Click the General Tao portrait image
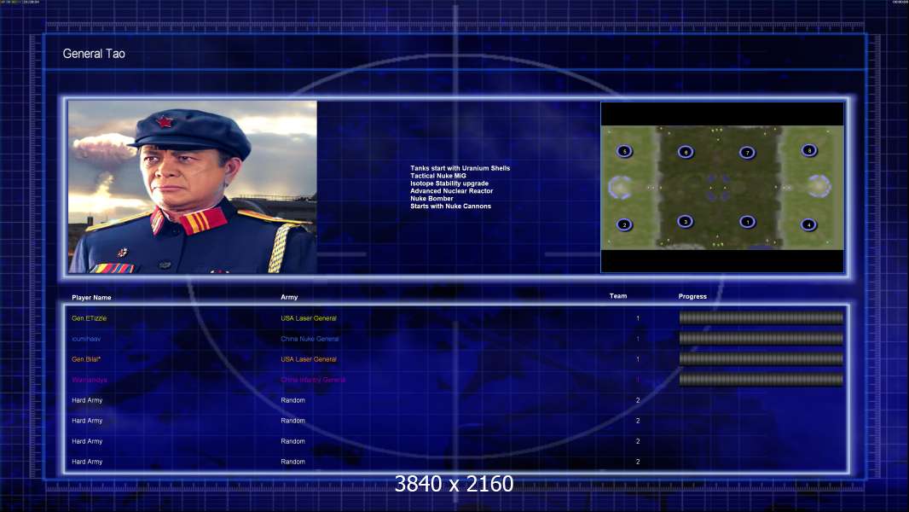The width and height of the screenshot is (909, 512). [193, 187]
